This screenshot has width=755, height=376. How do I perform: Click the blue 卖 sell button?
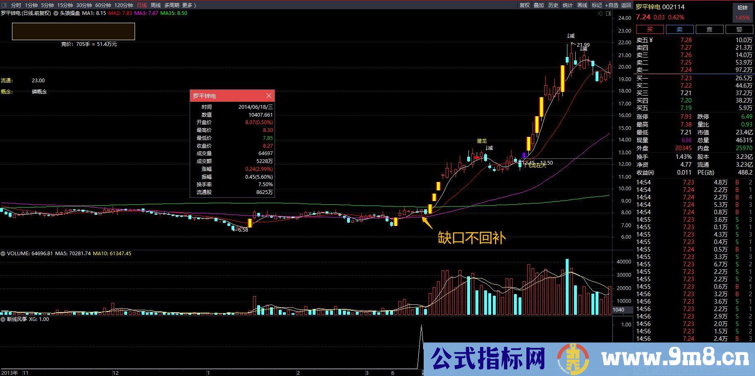pyautogui.click(x=680, y=29)
